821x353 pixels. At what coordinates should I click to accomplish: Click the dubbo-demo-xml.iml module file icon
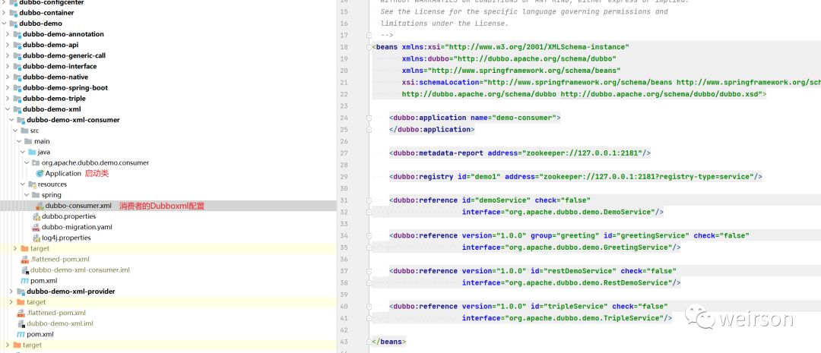click(21, 323)
